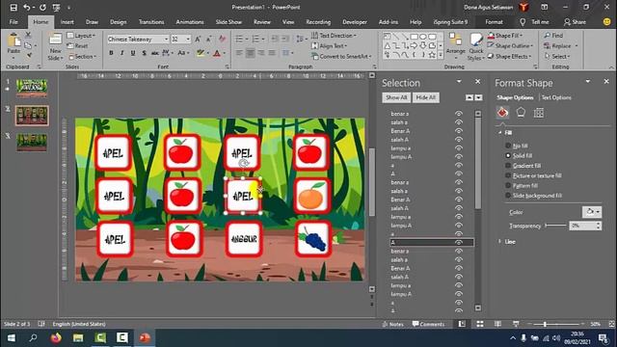The image size is (617, 347).
Task: Center-align the paragraph text
Action: tap(250, 53)
